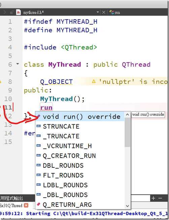Open the mythread.h file dropdown
Viewport: 169px width, 220px height.
[98, 12]
